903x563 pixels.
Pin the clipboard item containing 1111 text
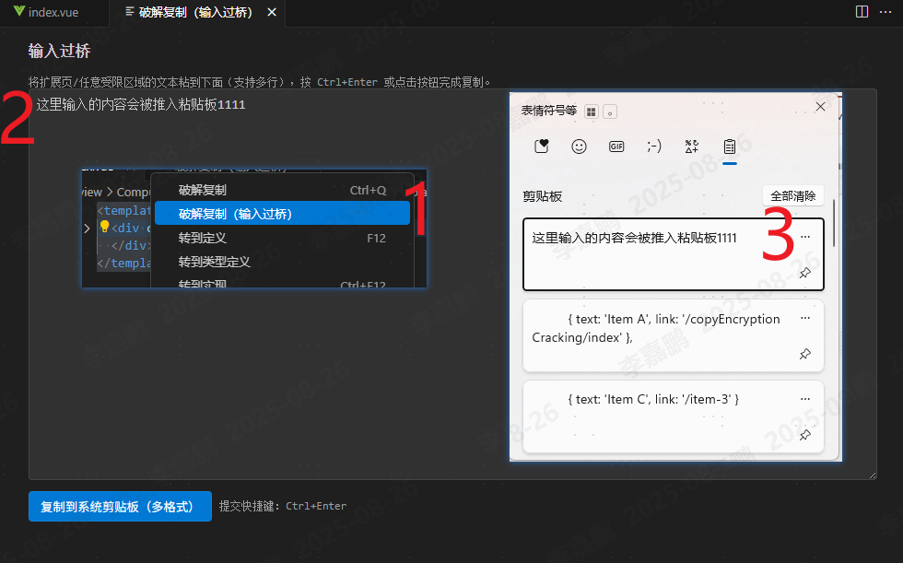[x=803, y=273]
